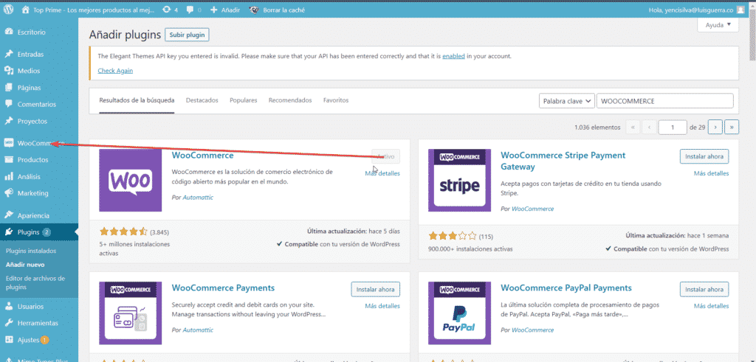Click the Stripe Payment Gateway plugin logo

459,180
